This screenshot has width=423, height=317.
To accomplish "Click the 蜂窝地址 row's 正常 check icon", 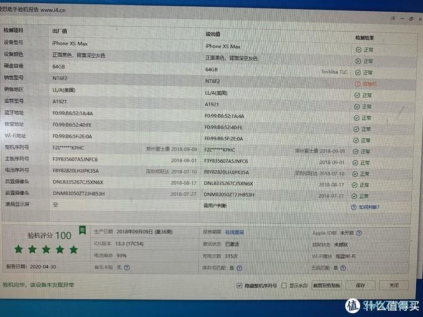I will [x=356, y=129].
